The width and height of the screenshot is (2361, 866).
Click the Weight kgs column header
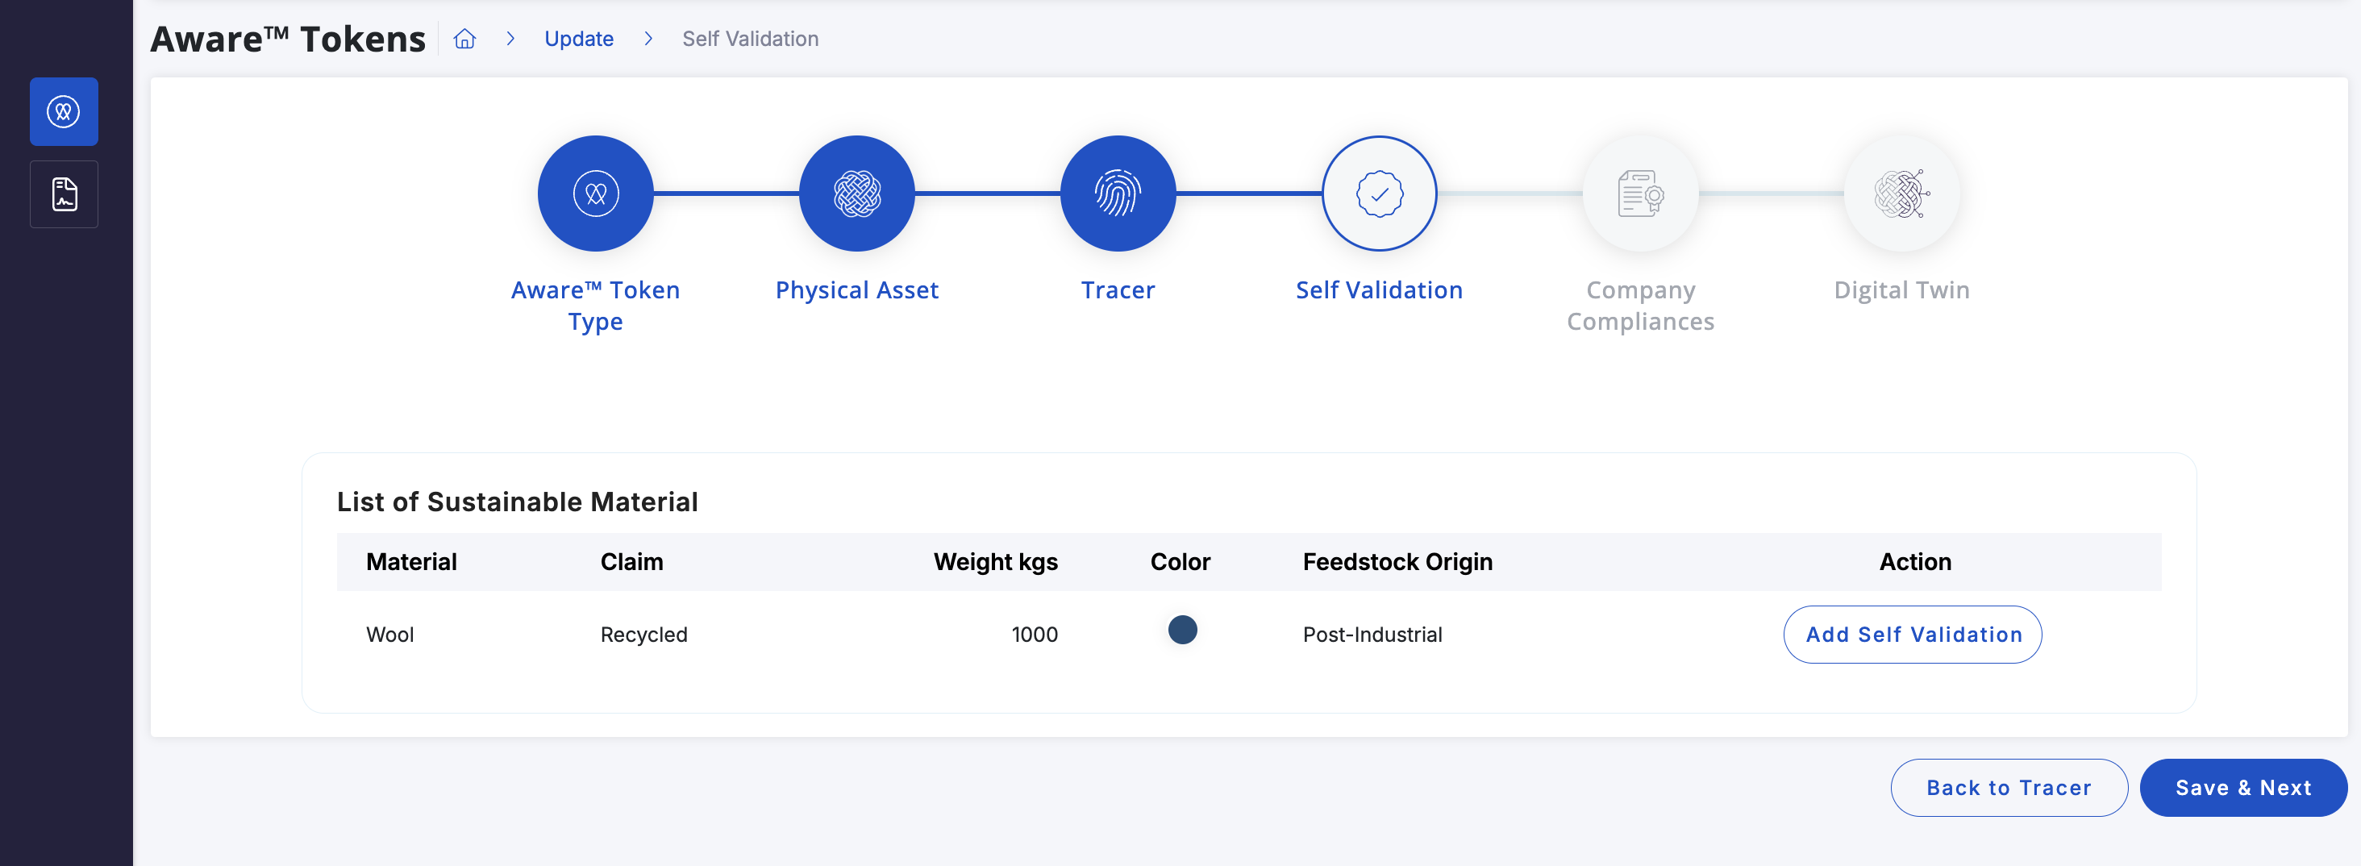pos(994,562)
